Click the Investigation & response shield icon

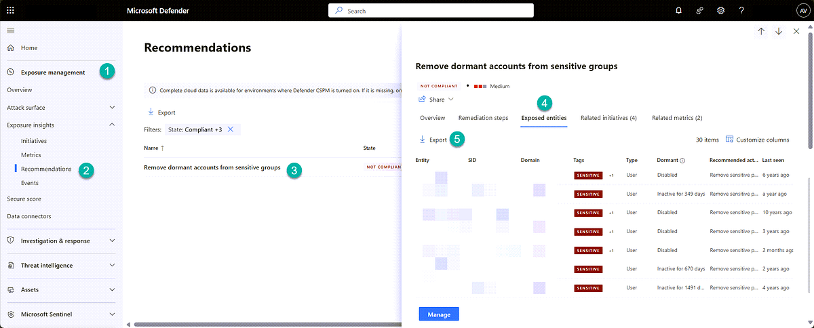(10, 241)
